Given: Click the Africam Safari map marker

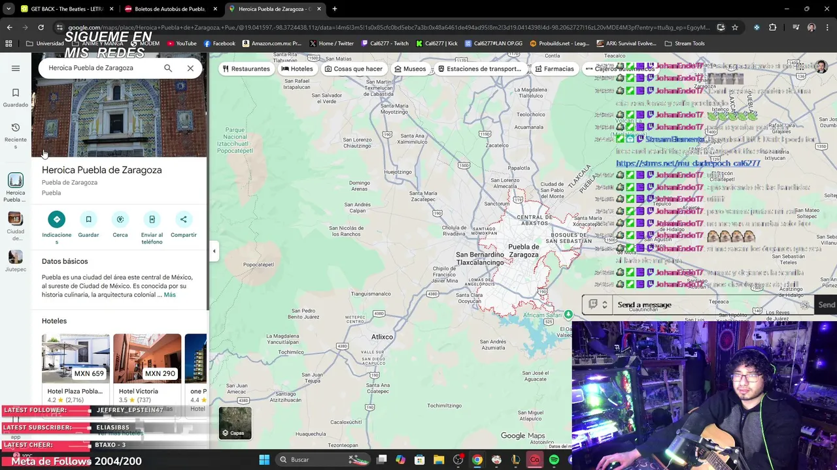Looking at the screenshot, I should [568, 315].
